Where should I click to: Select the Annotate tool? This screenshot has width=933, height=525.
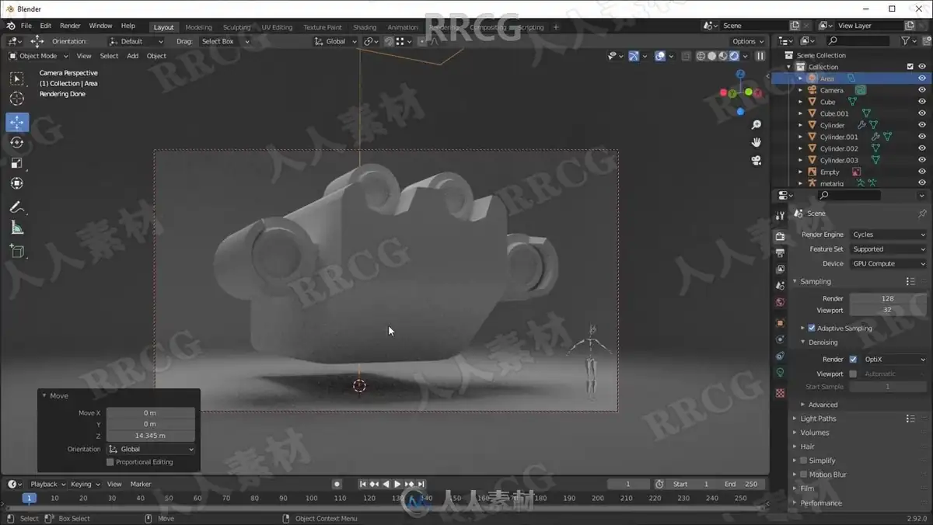(17, 207)
